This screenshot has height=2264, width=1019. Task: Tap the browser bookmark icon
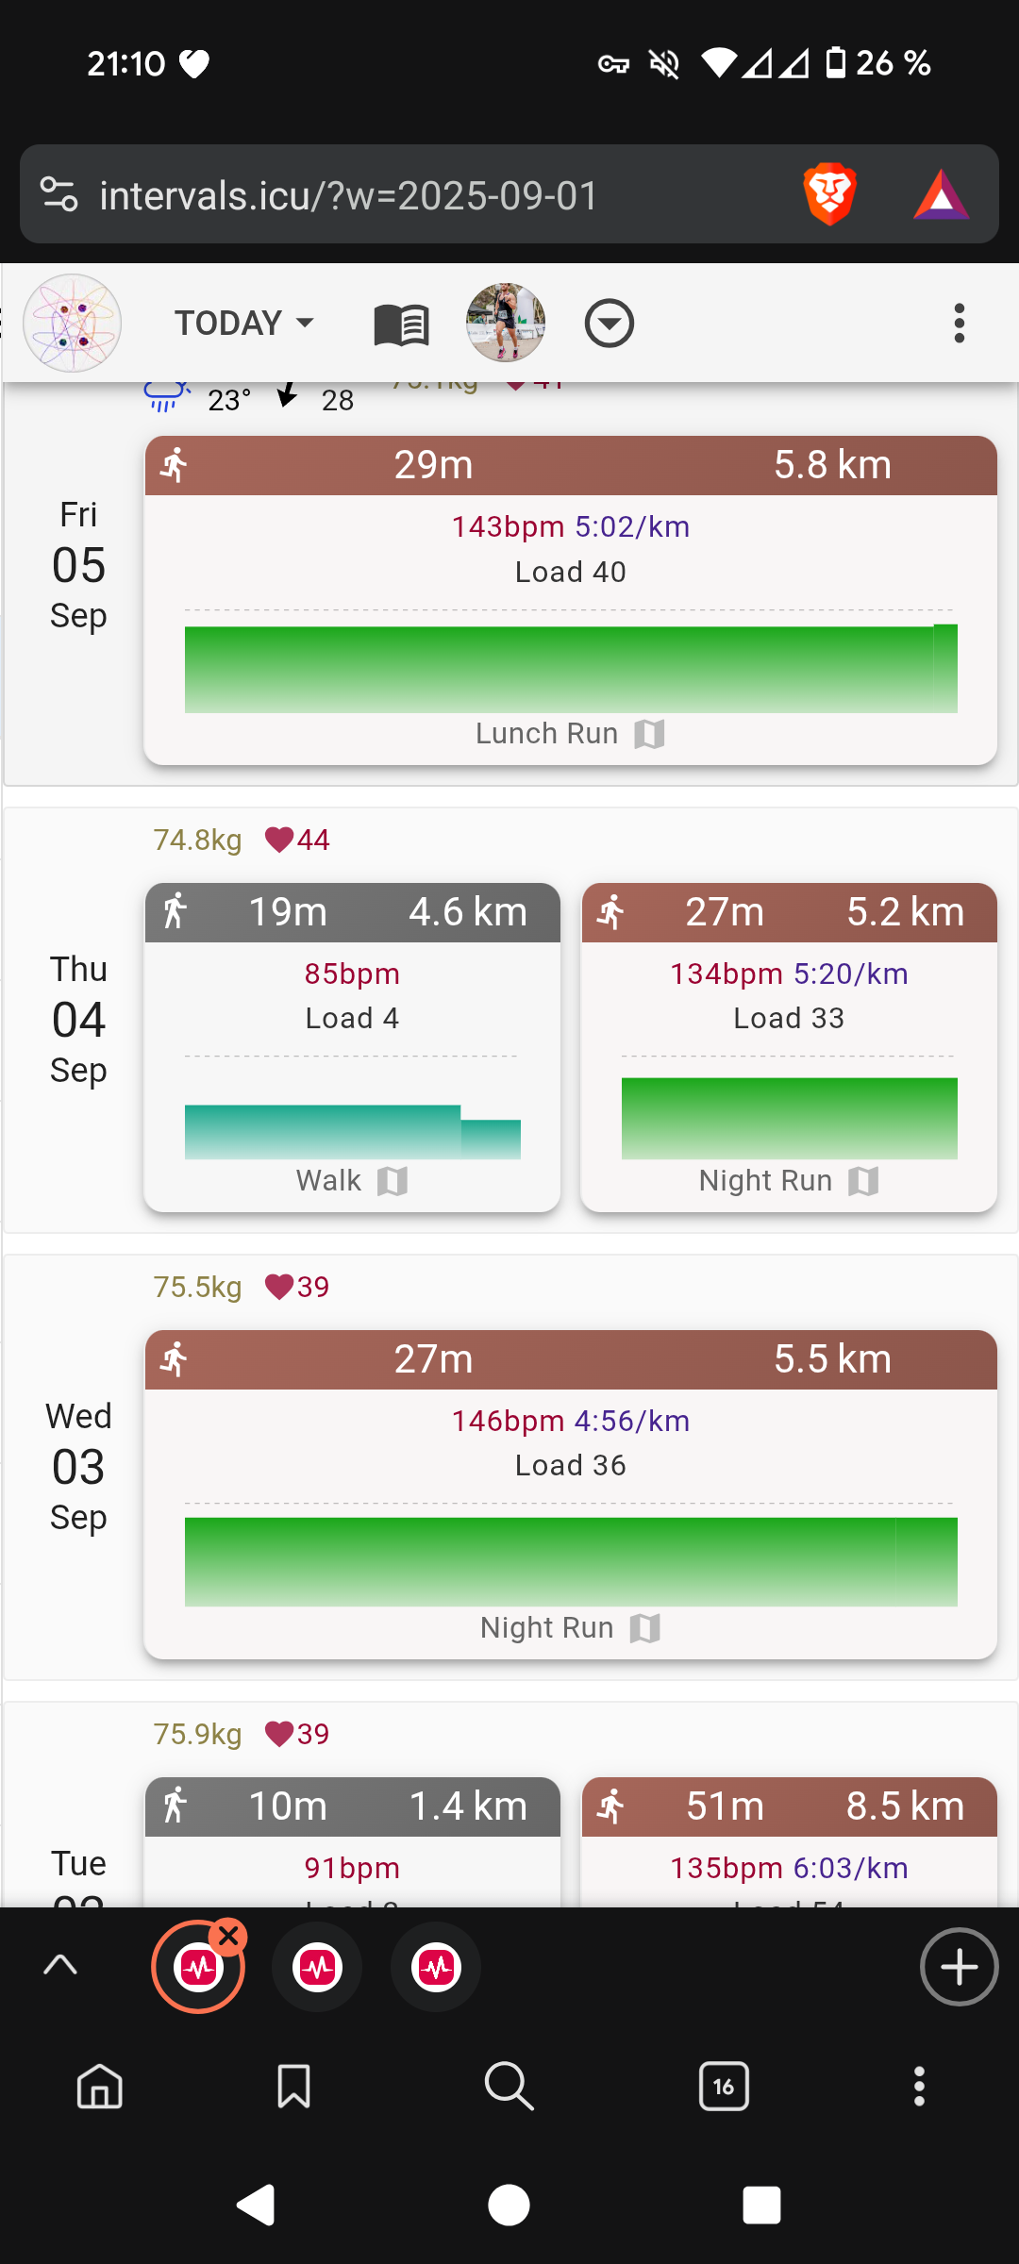[293, 2086]
